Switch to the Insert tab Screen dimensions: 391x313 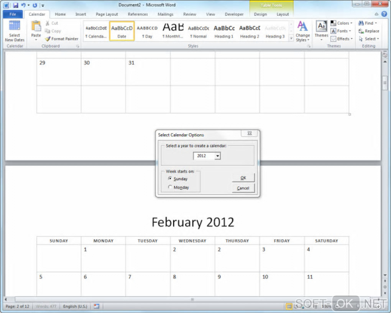point(80,14)
